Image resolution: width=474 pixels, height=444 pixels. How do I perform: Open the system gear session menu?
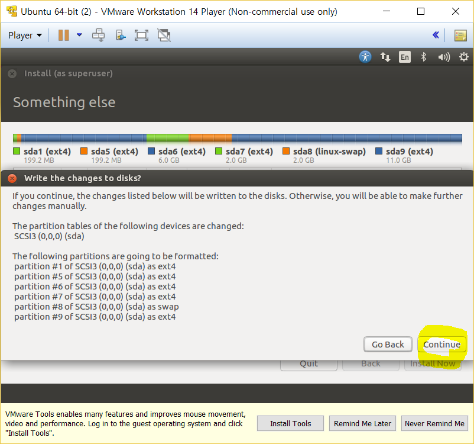click(x=463, y=57)
